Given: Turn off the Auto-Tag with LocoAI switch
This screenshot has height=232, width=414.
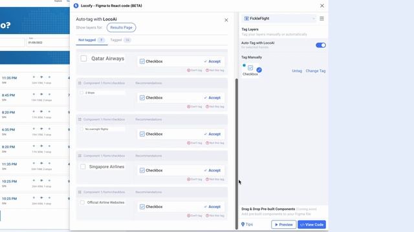Looking at the screenshot, I should (x=321, y=45).
